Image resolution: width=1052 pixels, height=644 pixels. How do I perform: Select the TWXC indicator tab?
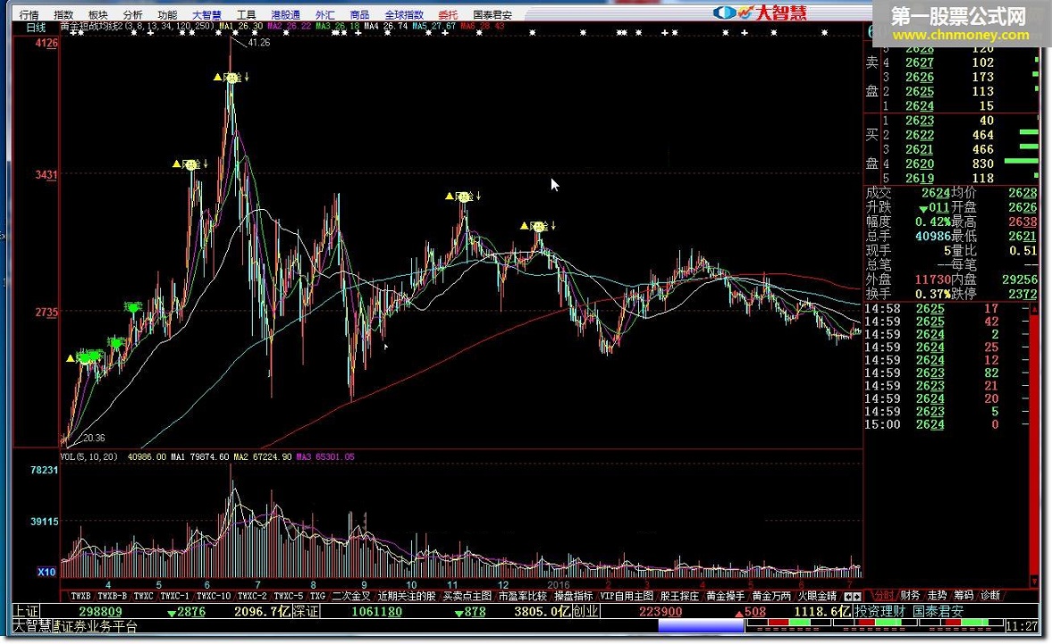(x=144, y=596)
